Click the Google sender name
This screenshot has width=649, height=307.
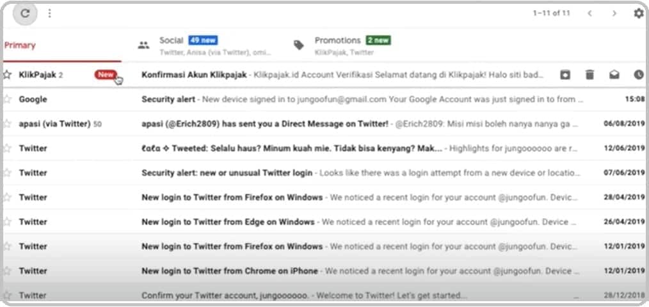click(x=33, y=99)
